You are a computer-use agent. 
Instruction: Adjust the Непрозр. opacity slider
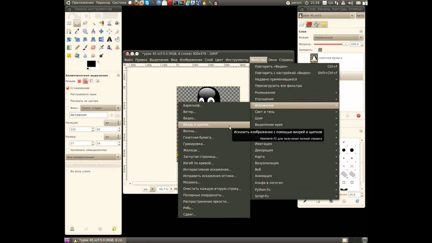[331, 44]
